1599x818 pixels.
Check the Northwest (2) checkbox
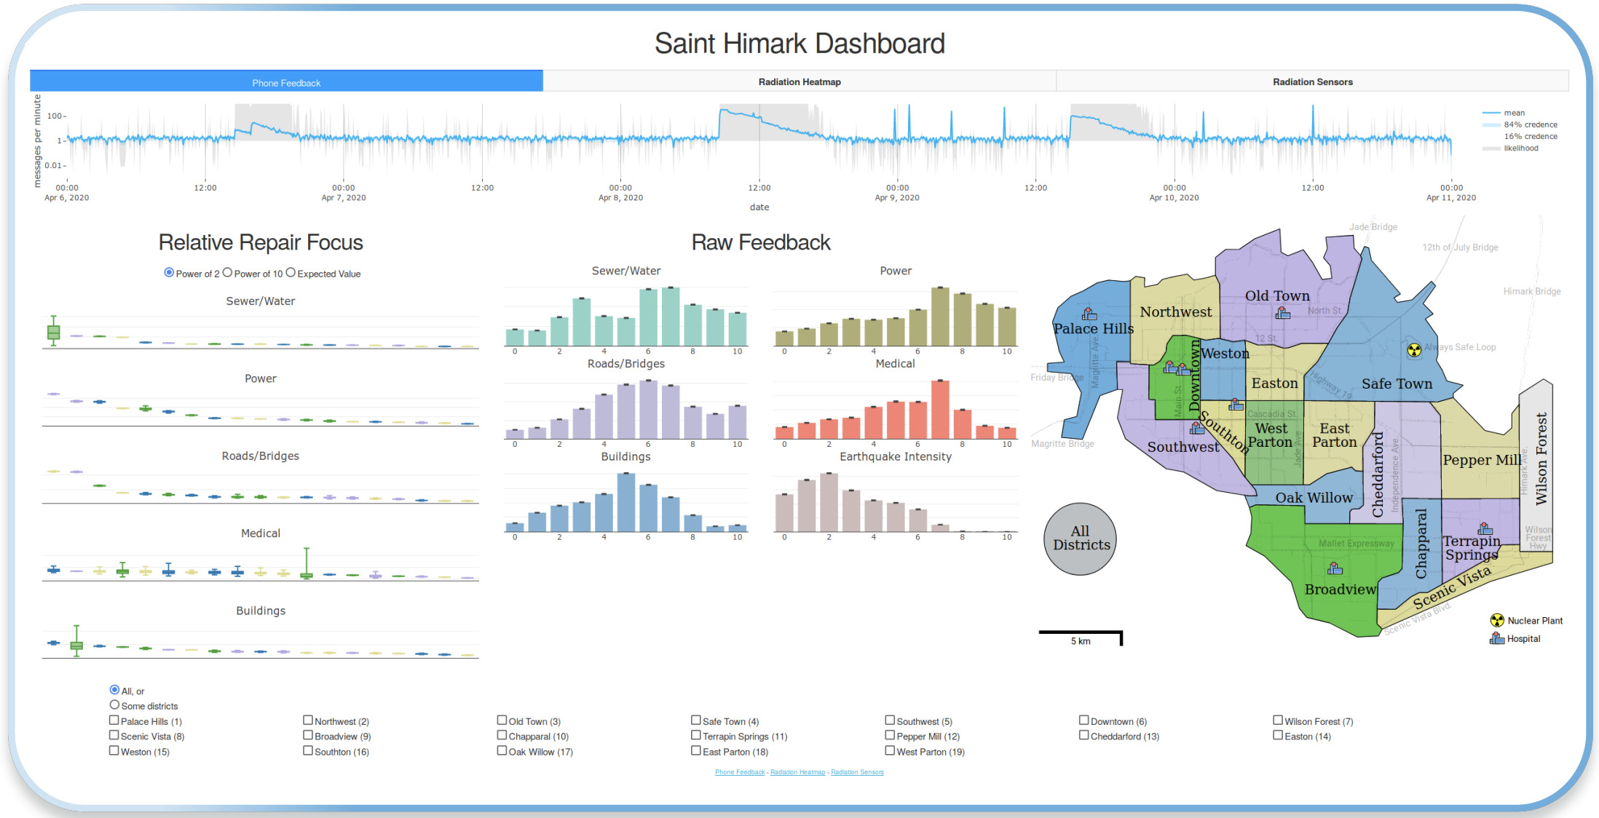tap(308, 720)
